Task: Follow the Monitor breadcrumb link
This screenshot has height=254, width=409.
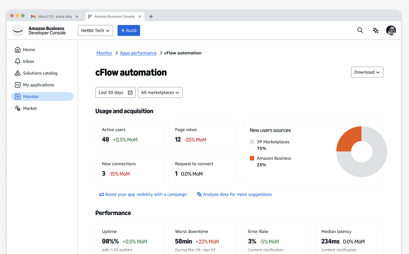Action: 104,53
